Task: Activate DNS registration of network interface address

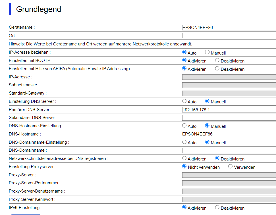Action: [x=184, y=158]
